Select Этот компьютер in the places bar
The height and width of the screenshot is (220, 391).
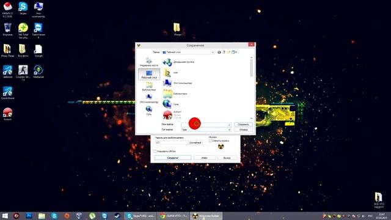click(x=149, y=99)
